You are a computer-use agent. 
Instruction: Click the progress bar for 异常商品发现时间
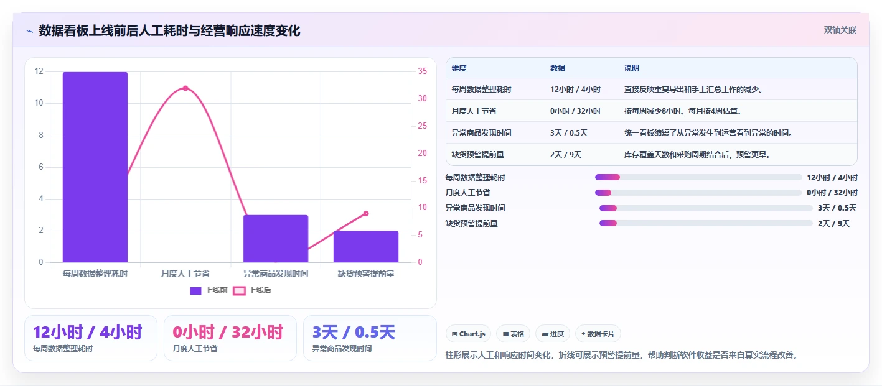(x=706, y=208)
